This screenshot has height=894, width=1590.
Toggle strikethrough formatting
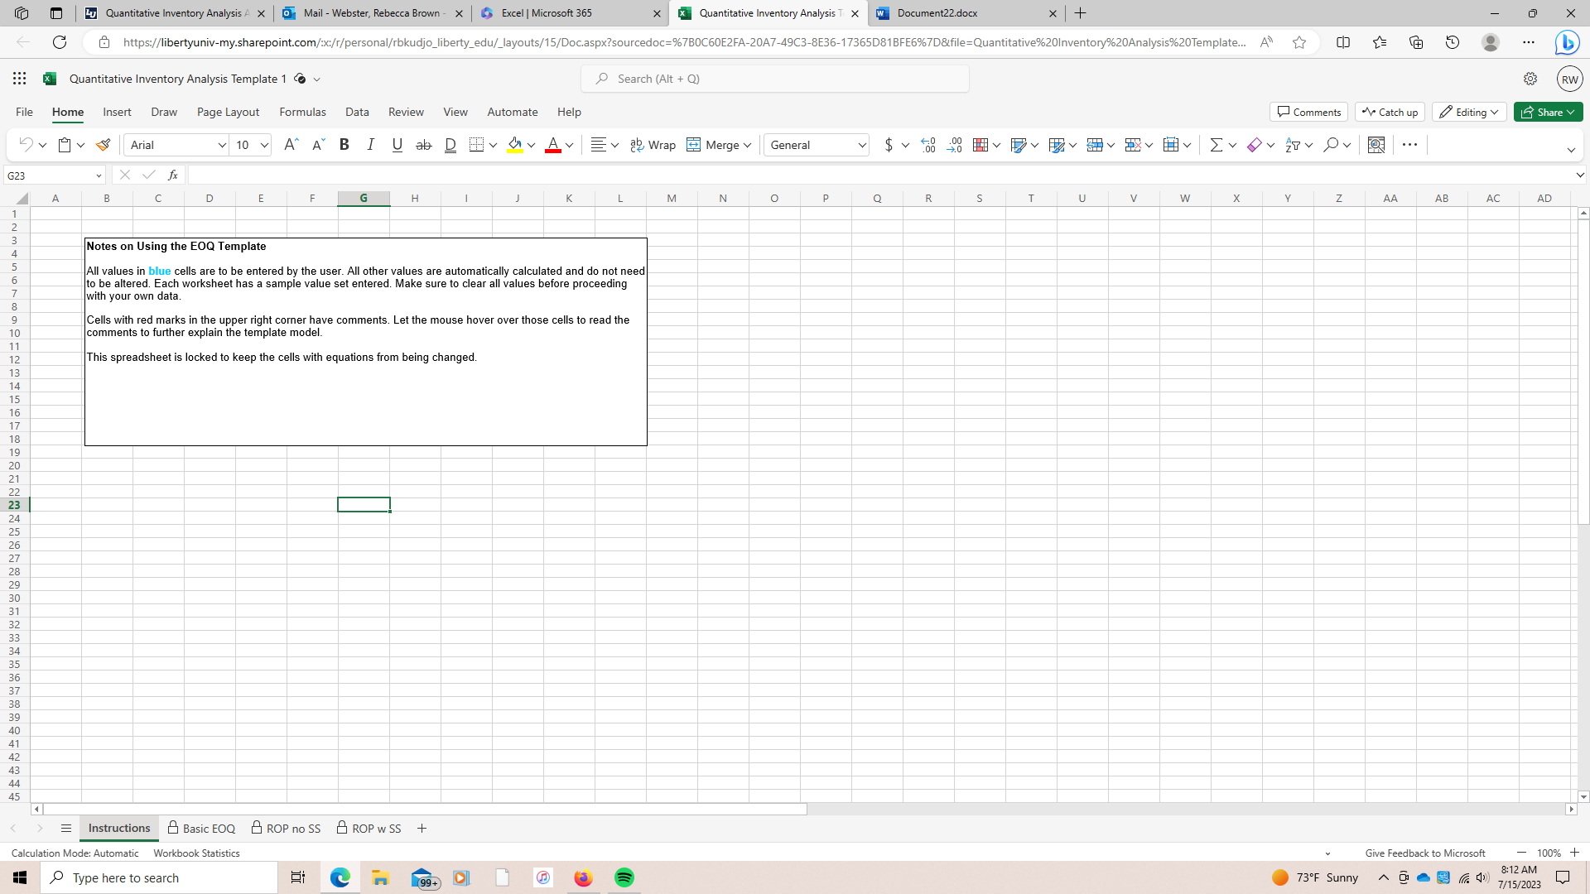coord(424,145)
